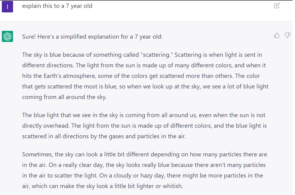Screen dimensions: 295x195
Task: Click the green ChatGPT logo avatar
Action: [x=8, y=36]
